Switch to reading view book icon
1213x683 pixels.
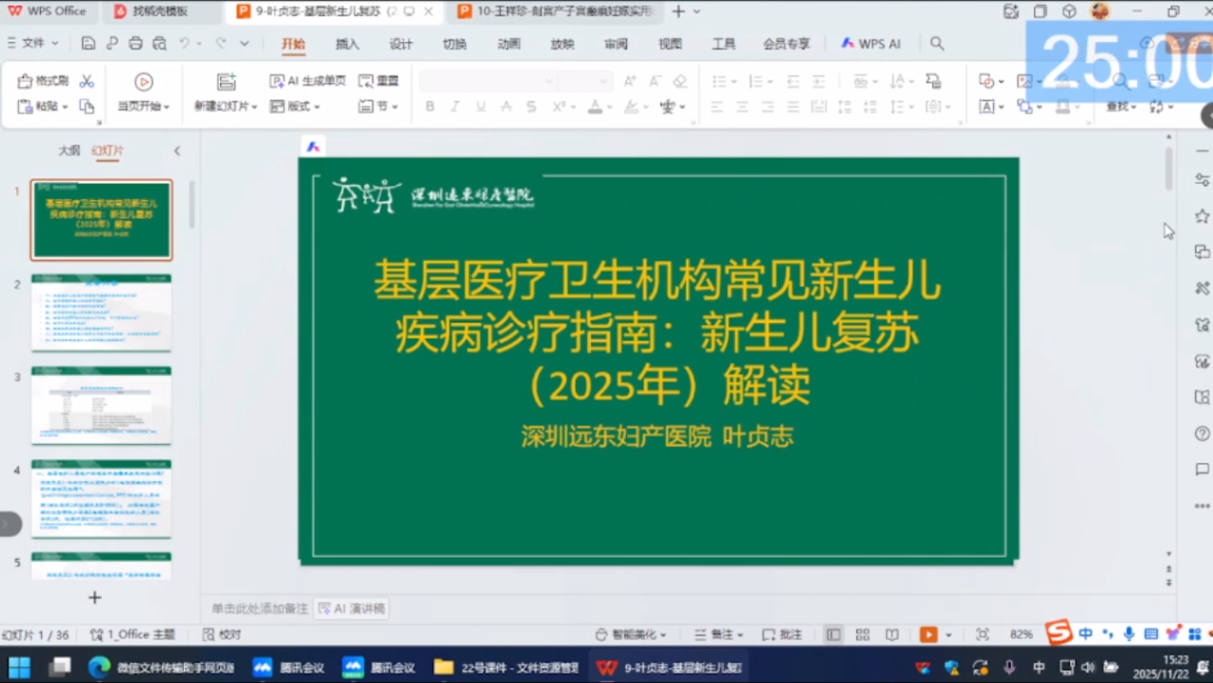coord(892,634)
